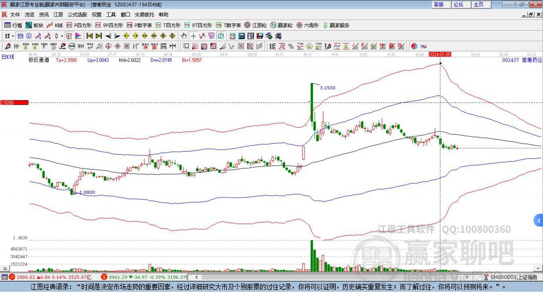
Task: Open the 江恩 menu
Action: [x=58, y=14]
